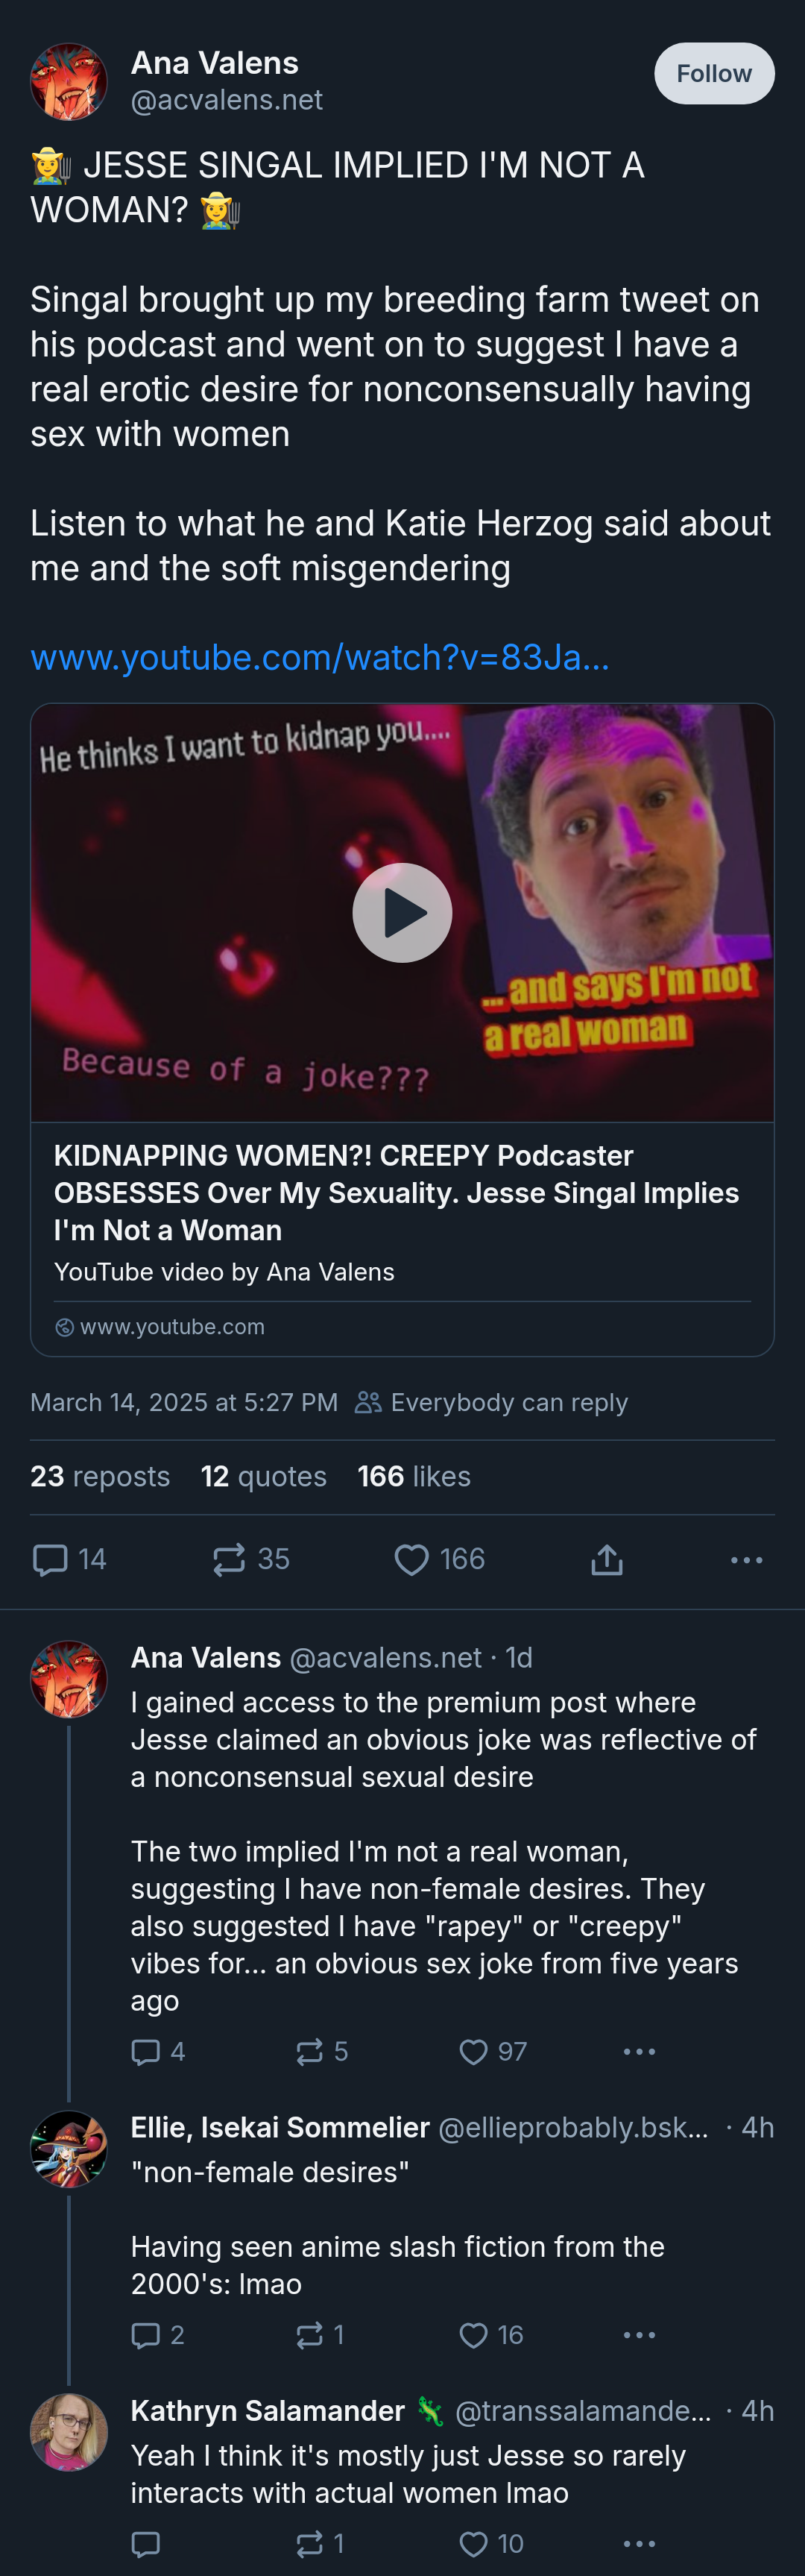Repost Kathryn Salamander's comment
The width and height of the screenshot is (805, 2576).
(x=320, y=2543)
